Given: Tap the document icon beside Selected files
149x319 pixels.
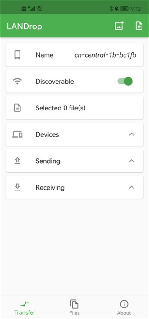Looking at the screenshot, I should pyautogui.click(x=17, y=108).
